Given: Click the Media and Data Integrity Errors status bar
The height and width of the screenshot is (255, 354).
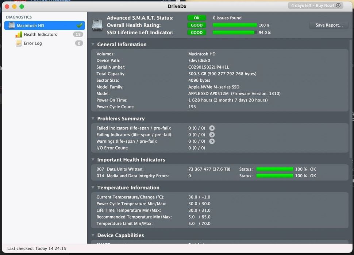Looking at the screenshot, I should [274, 176].
